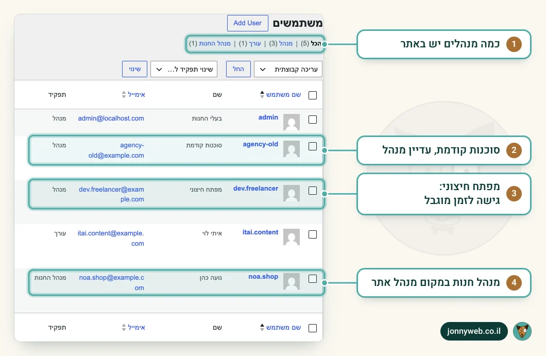The height and width of the screenshot is (356, 546).
Task: Tick the select-all checkbox in the bottom footer
Action: click(313, 328)
